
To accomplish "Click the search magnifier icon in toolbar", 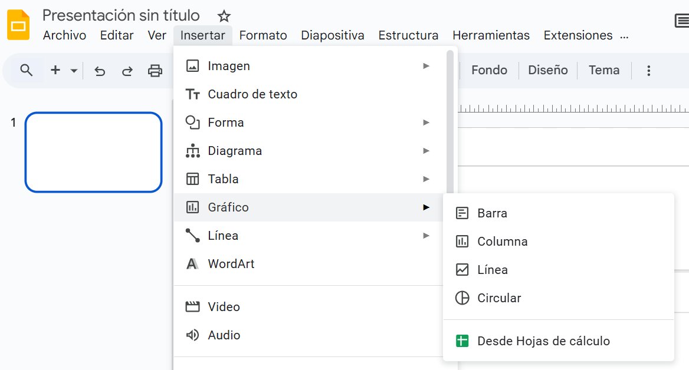I will pos(26,71).
